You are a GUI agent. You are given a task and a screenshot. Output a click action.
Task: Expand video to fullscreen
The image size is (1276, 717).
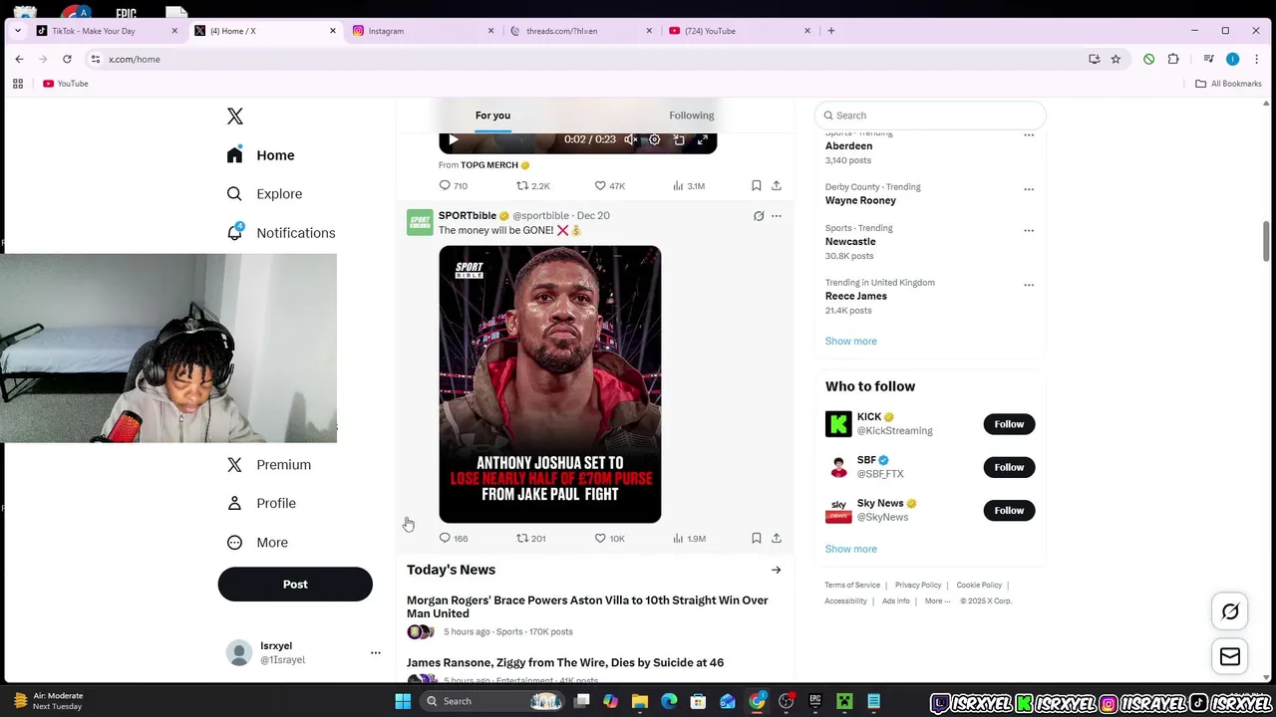(703, 139)
